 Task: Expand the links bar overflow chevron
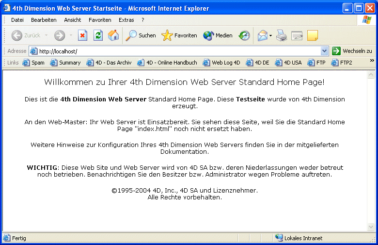pos(372,60)
